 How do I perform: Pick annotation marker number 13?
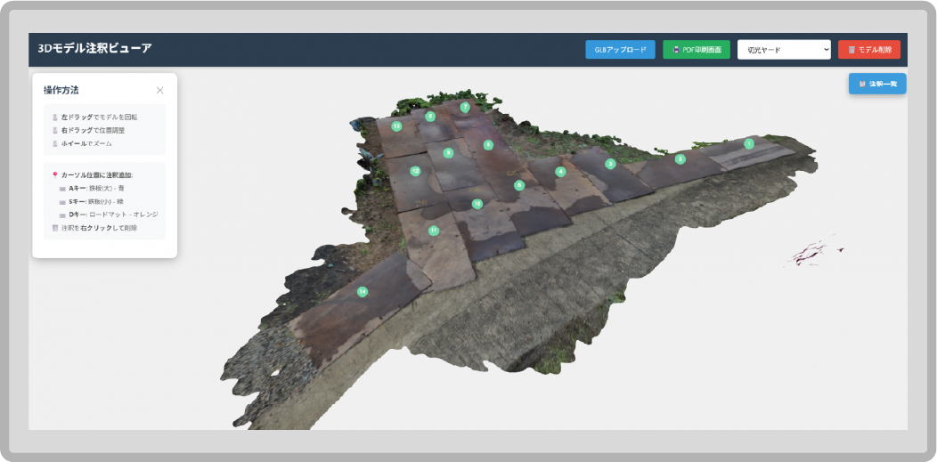[396, 126]
